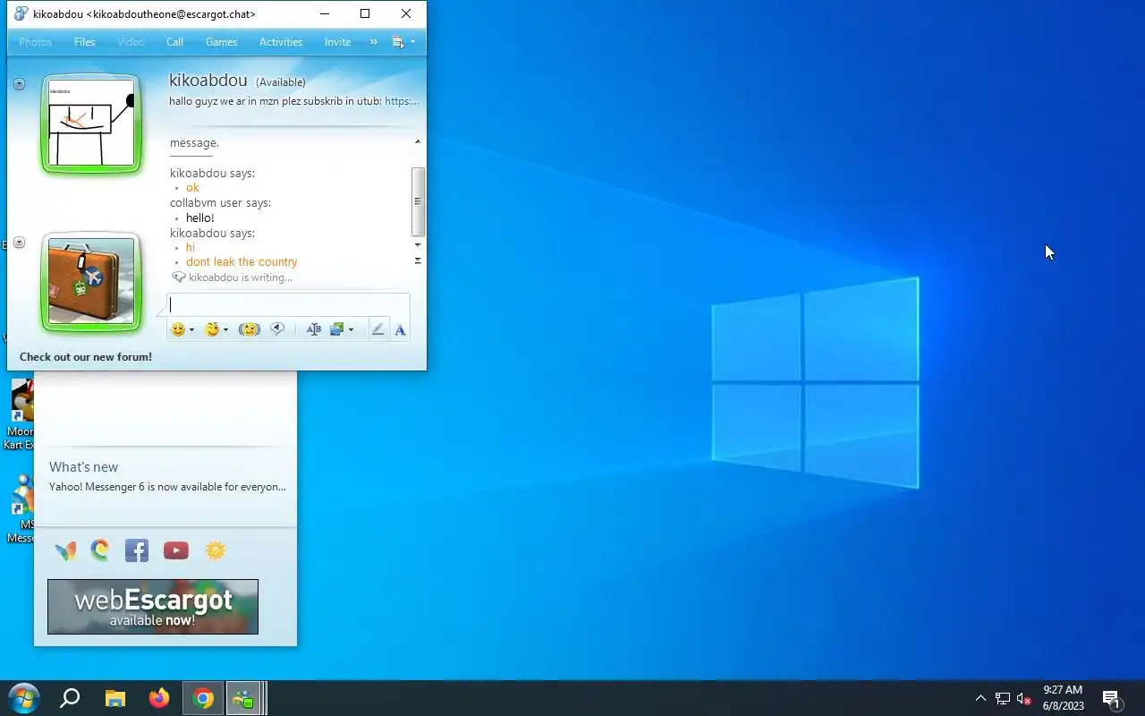Open the https link in kikoabdou's status message
The image size is (1145, 716).
coord(402,101)
